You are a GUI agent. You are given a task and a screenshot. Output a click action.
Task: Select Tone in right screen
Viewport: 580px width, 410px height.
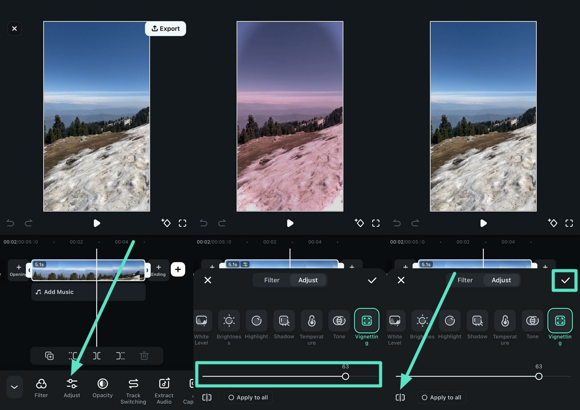point(532,325)
